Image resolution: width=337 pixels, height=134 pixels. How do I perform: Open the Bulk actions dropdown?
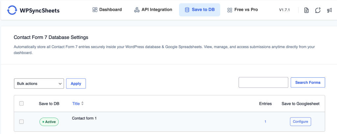[39, 84]
